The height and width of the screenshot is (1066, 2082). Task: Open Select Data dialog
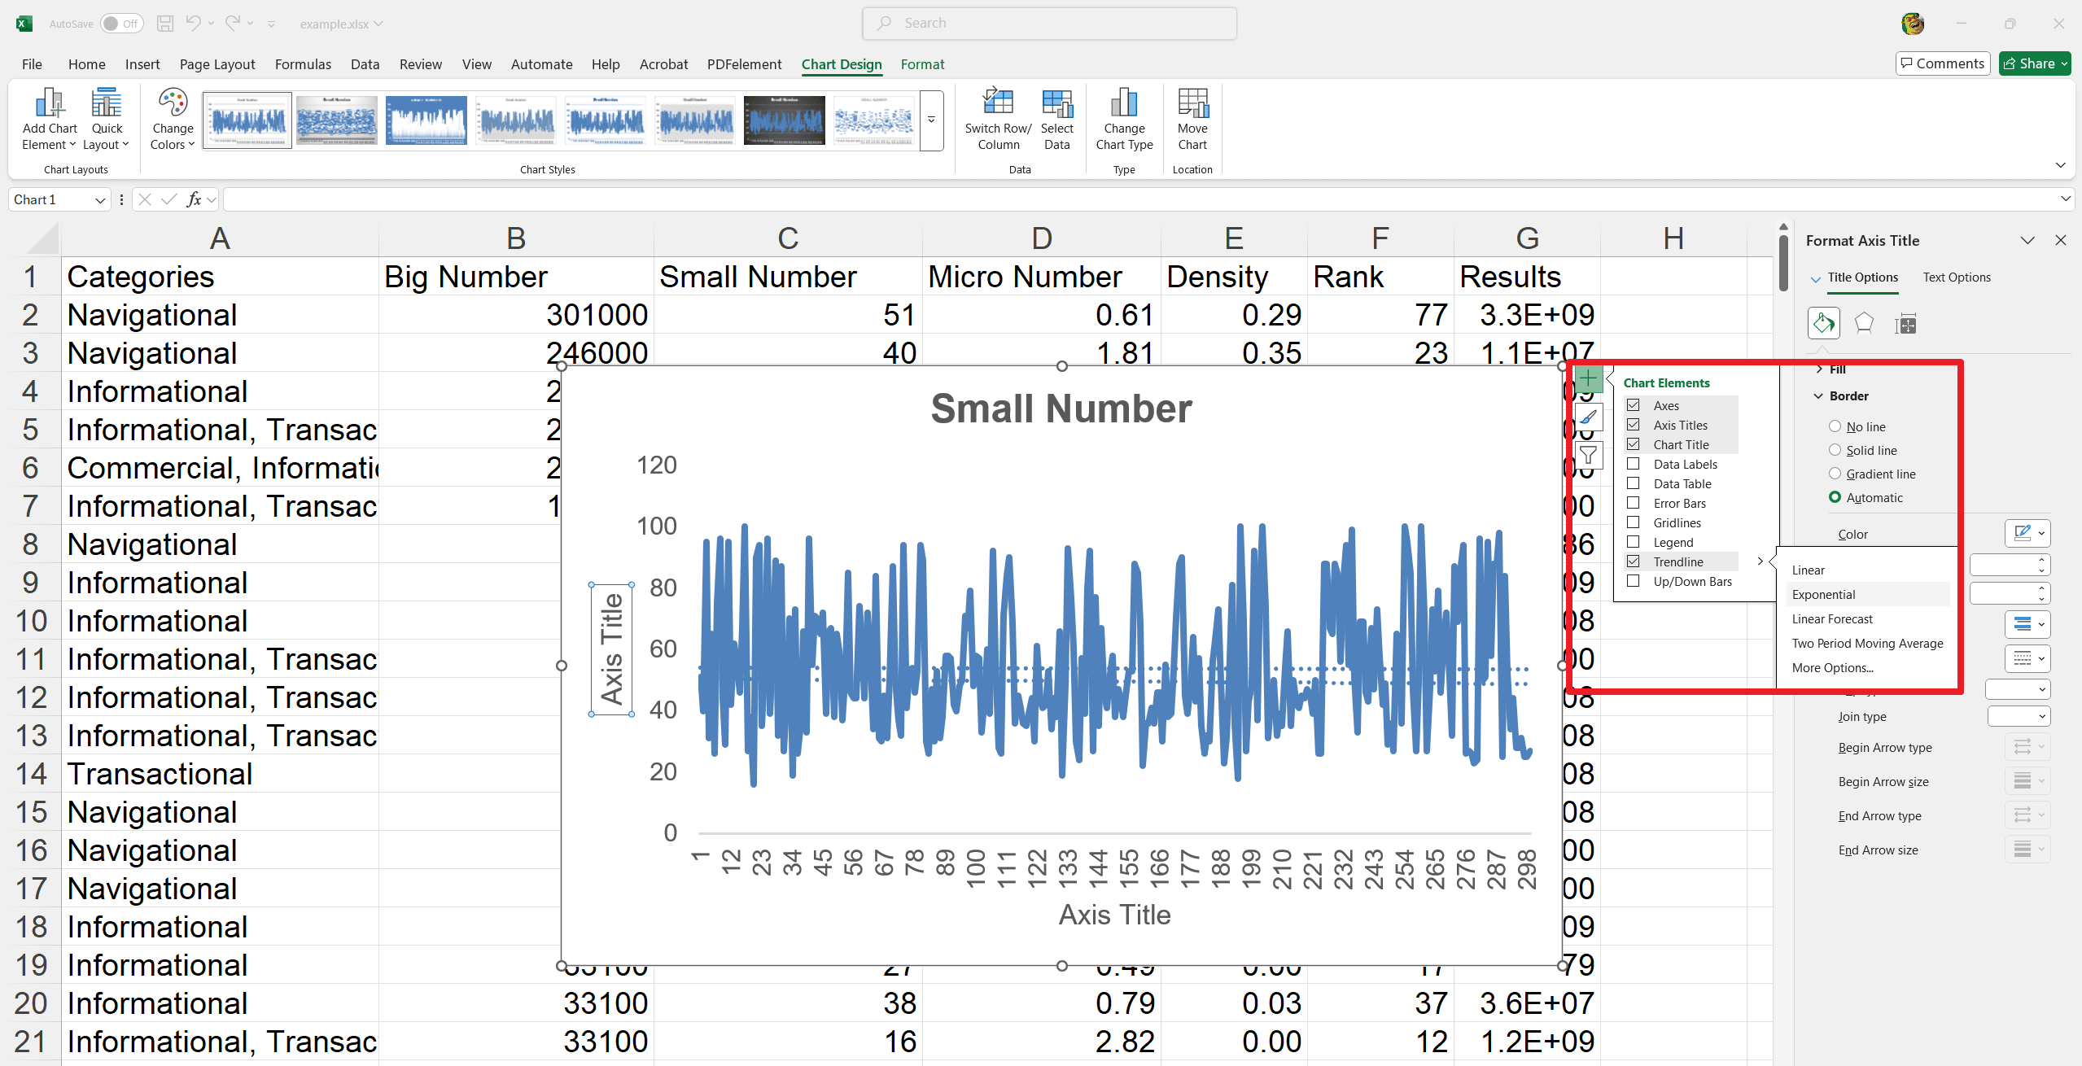tap(1056, 118)
